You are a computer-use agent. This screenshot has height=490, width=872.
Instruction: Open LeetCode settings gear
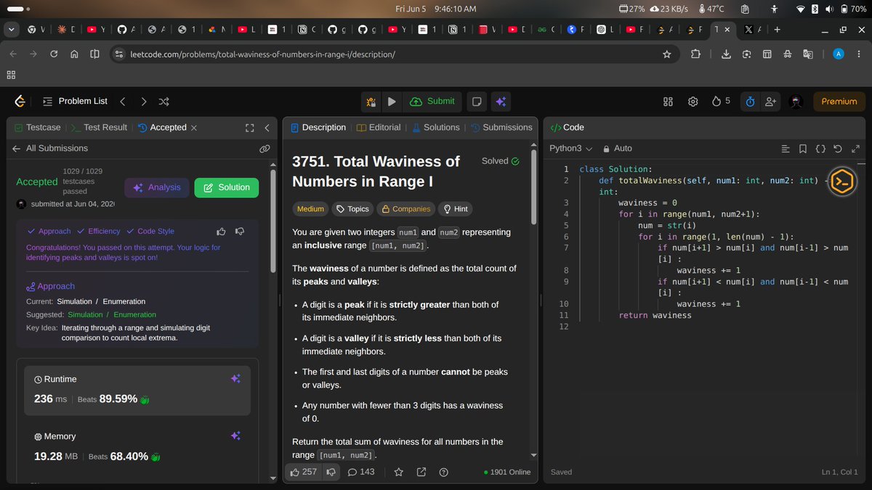[x=693, y=102]
